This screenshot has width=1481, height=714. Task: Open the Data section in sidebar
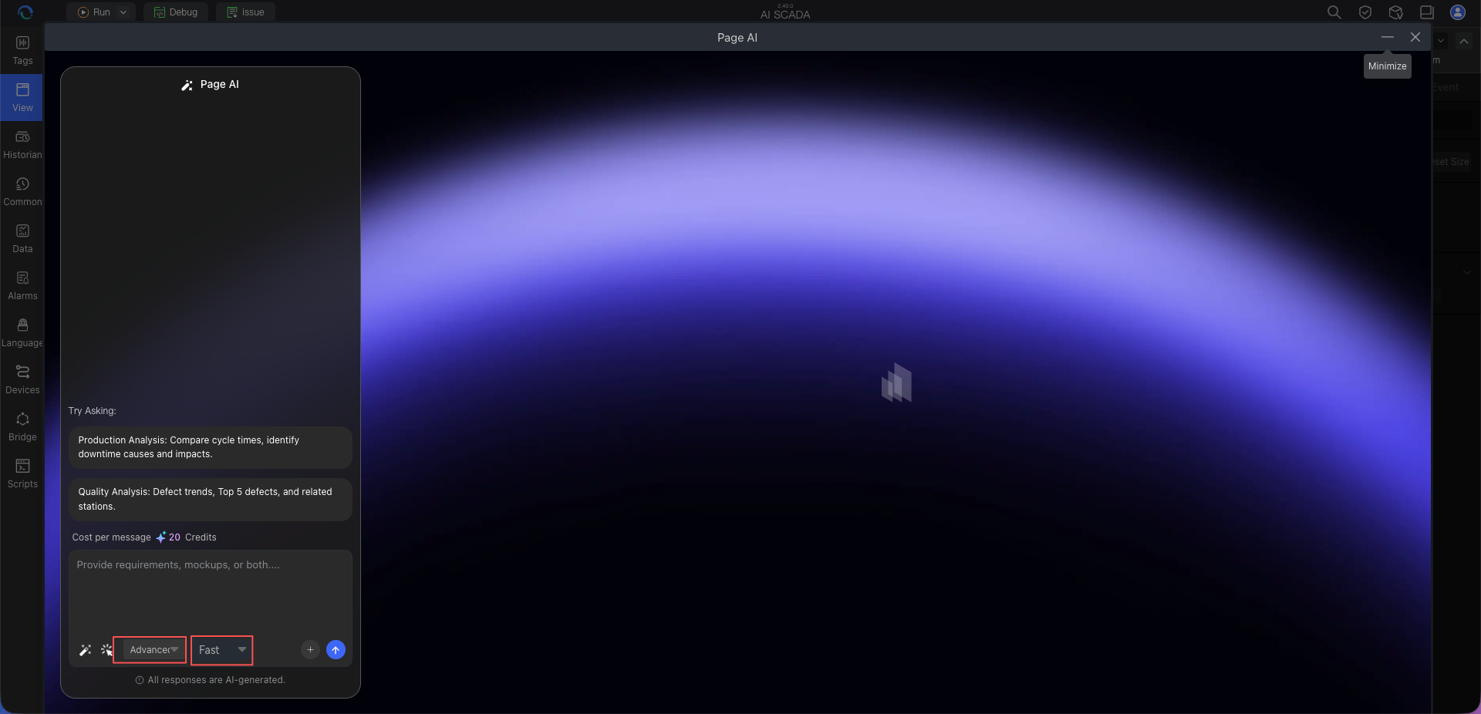click(x=22, y=239)
